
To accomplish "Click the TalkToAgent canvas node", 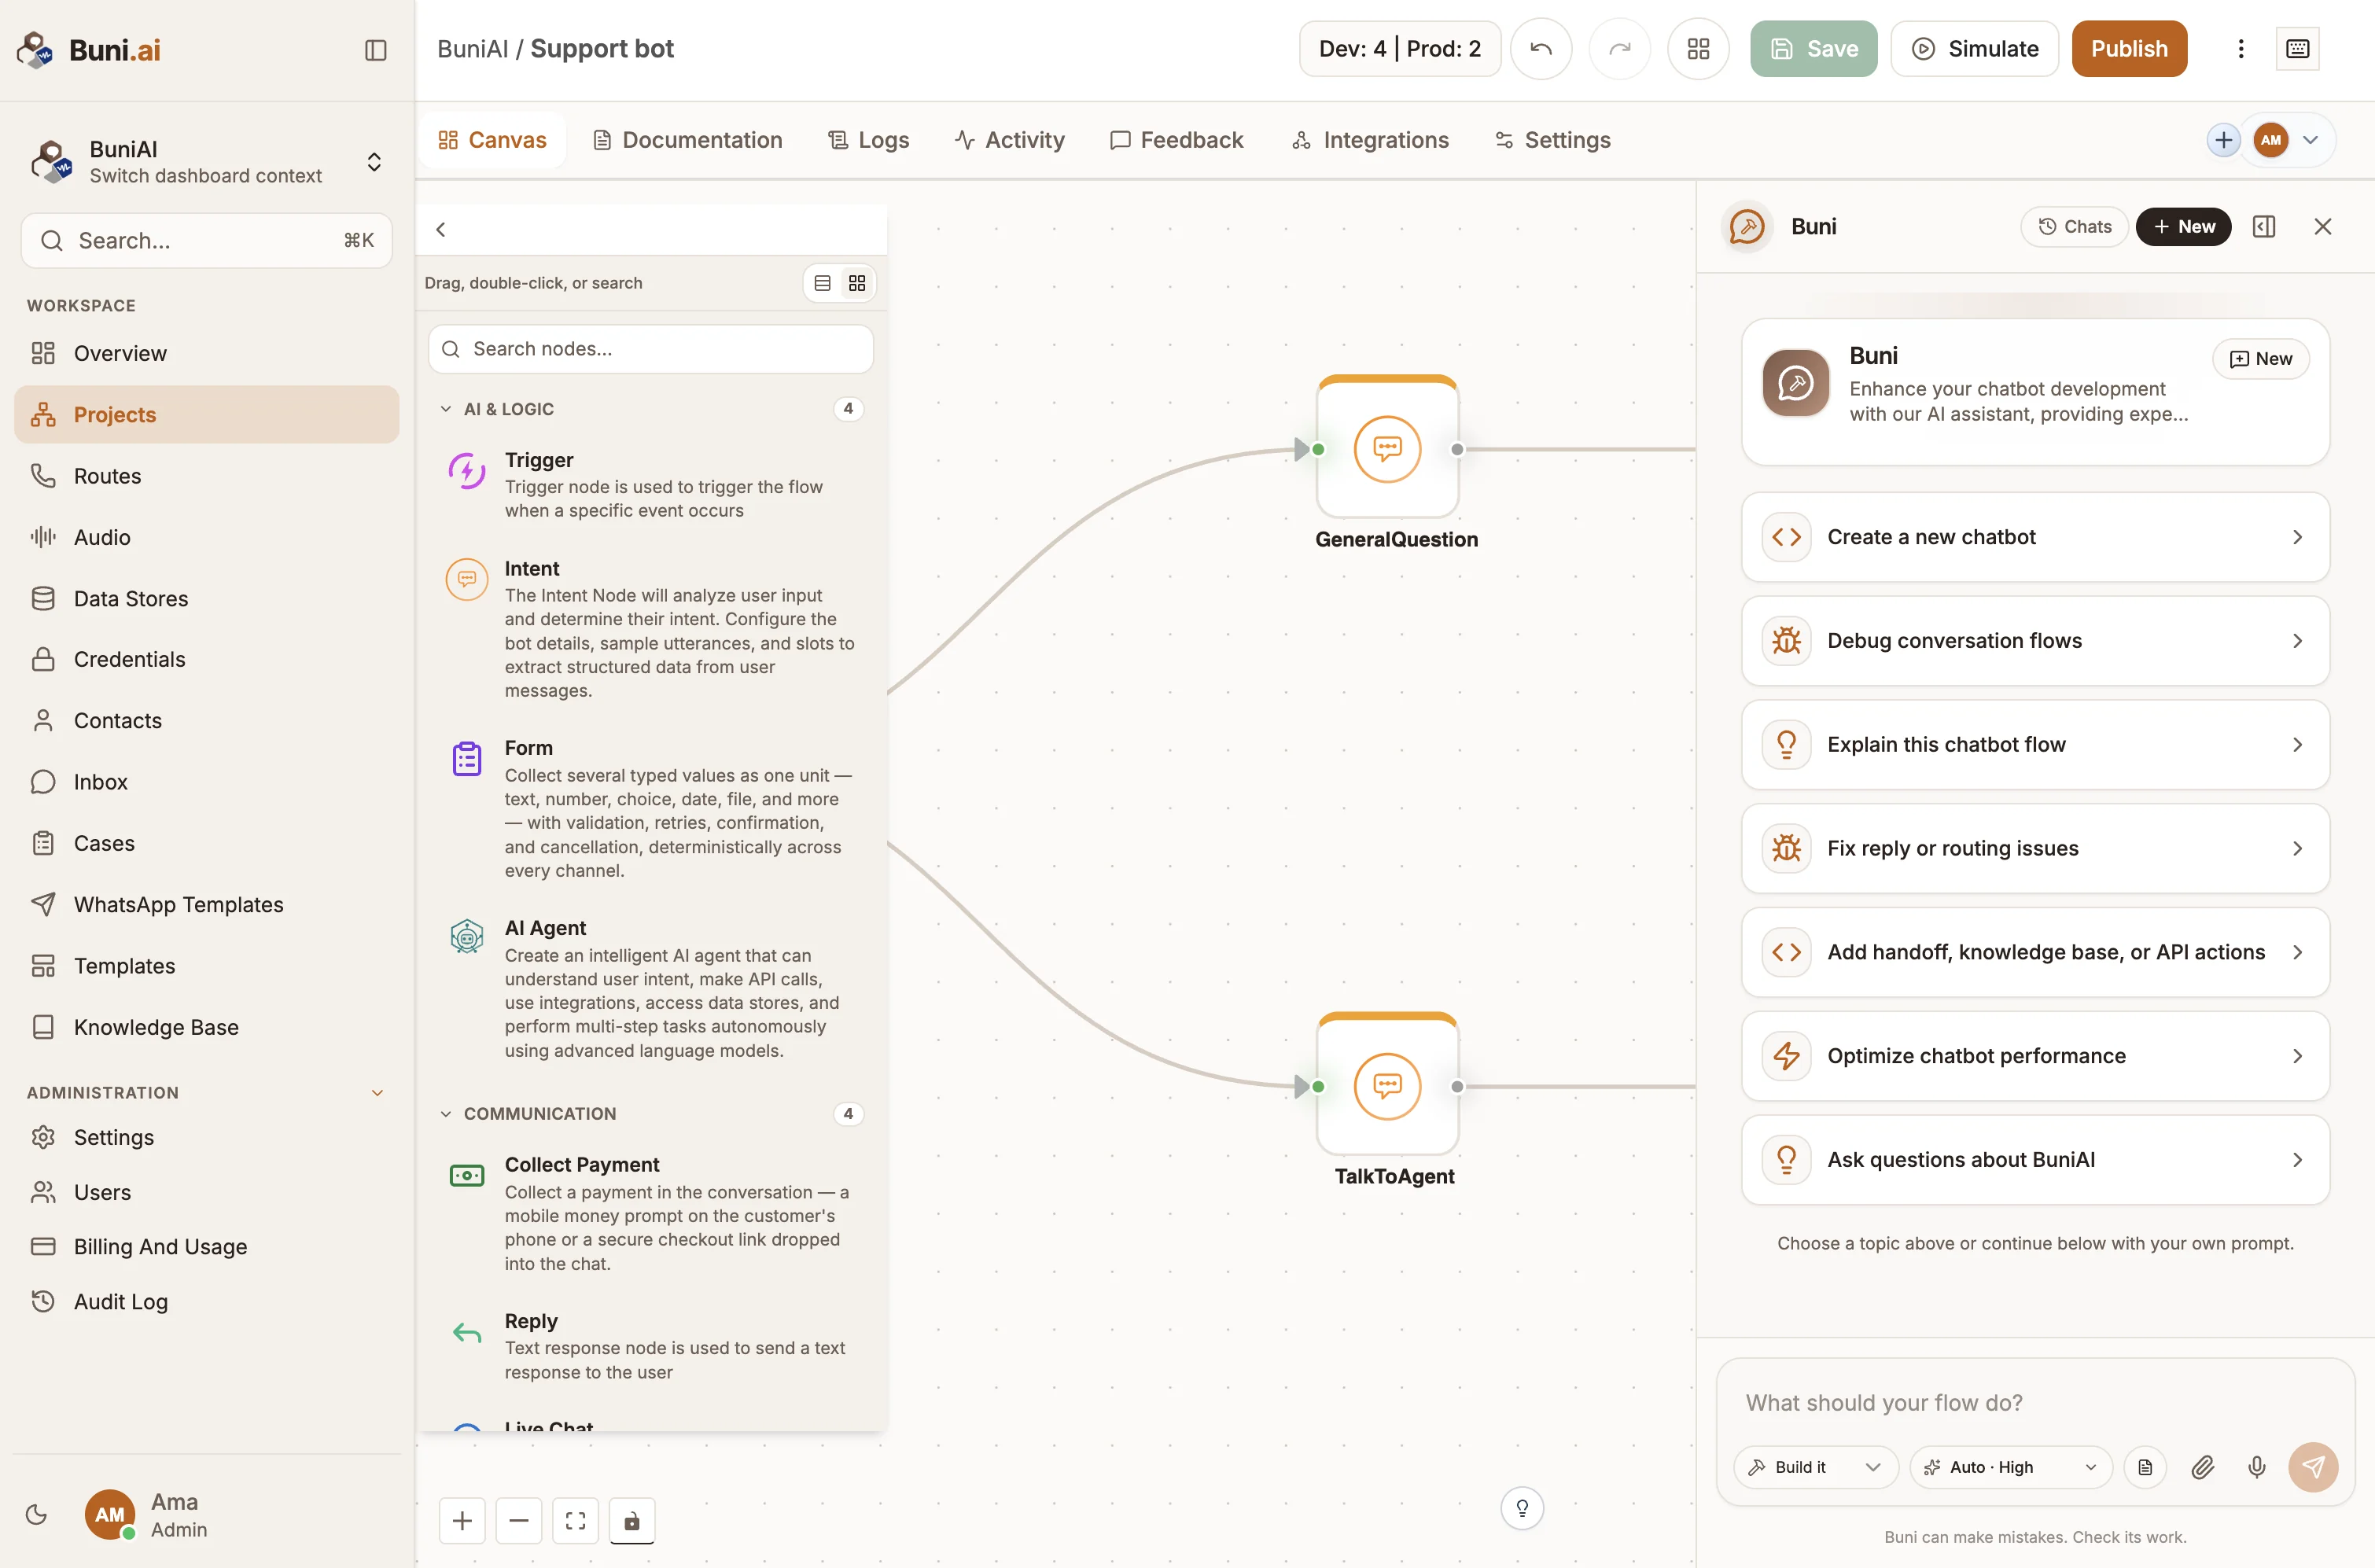I will click(1387, 1086).
